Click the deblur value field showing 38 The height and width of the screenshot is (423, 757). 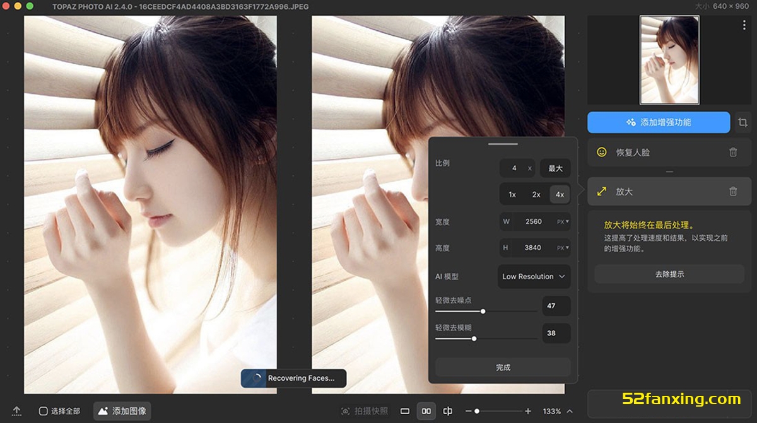click(x=556, y=333)
